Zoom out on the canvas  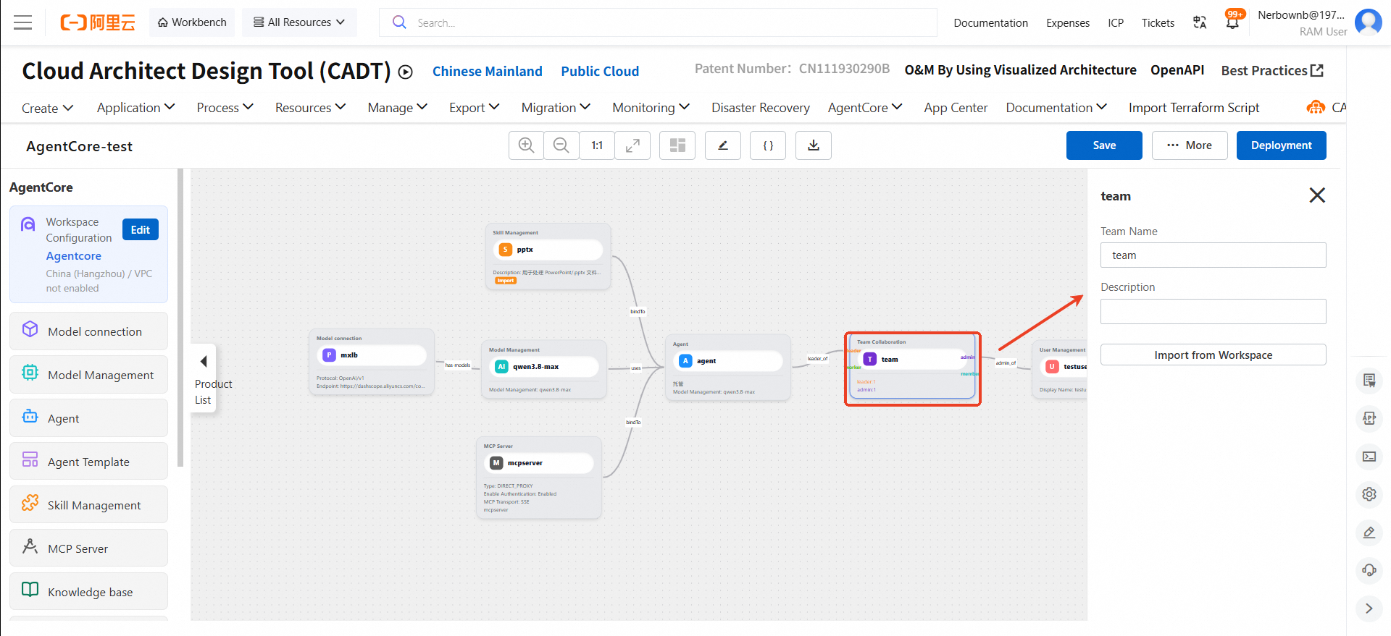point(561,145)
